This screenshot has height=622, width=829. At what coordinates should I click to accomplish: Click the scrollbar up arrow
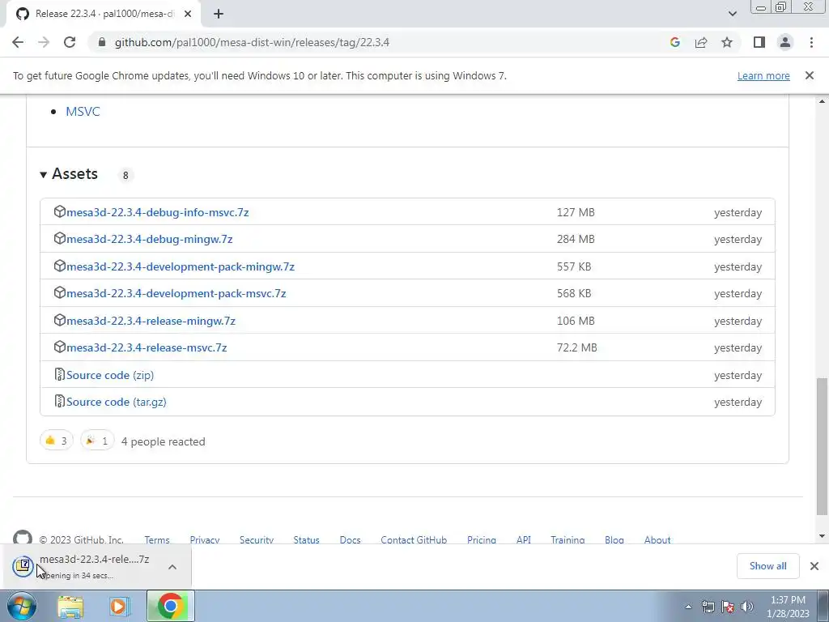pyautogui.click(x=822, y=101)
